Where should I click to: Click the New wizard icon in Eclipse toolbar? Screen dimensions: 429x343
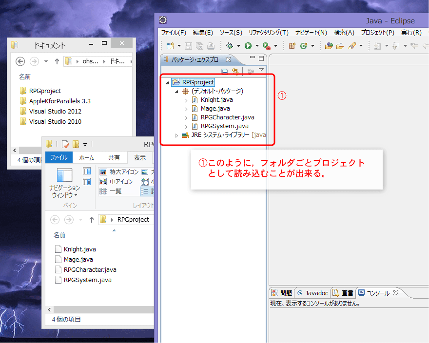pyautogui.click(x=170, y=46)
